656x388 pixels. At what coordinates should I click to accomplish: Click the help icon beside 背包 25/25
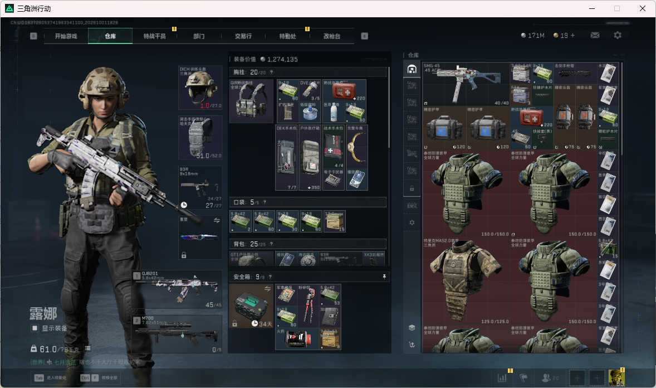pyautogui.click(x=271, y=244)
